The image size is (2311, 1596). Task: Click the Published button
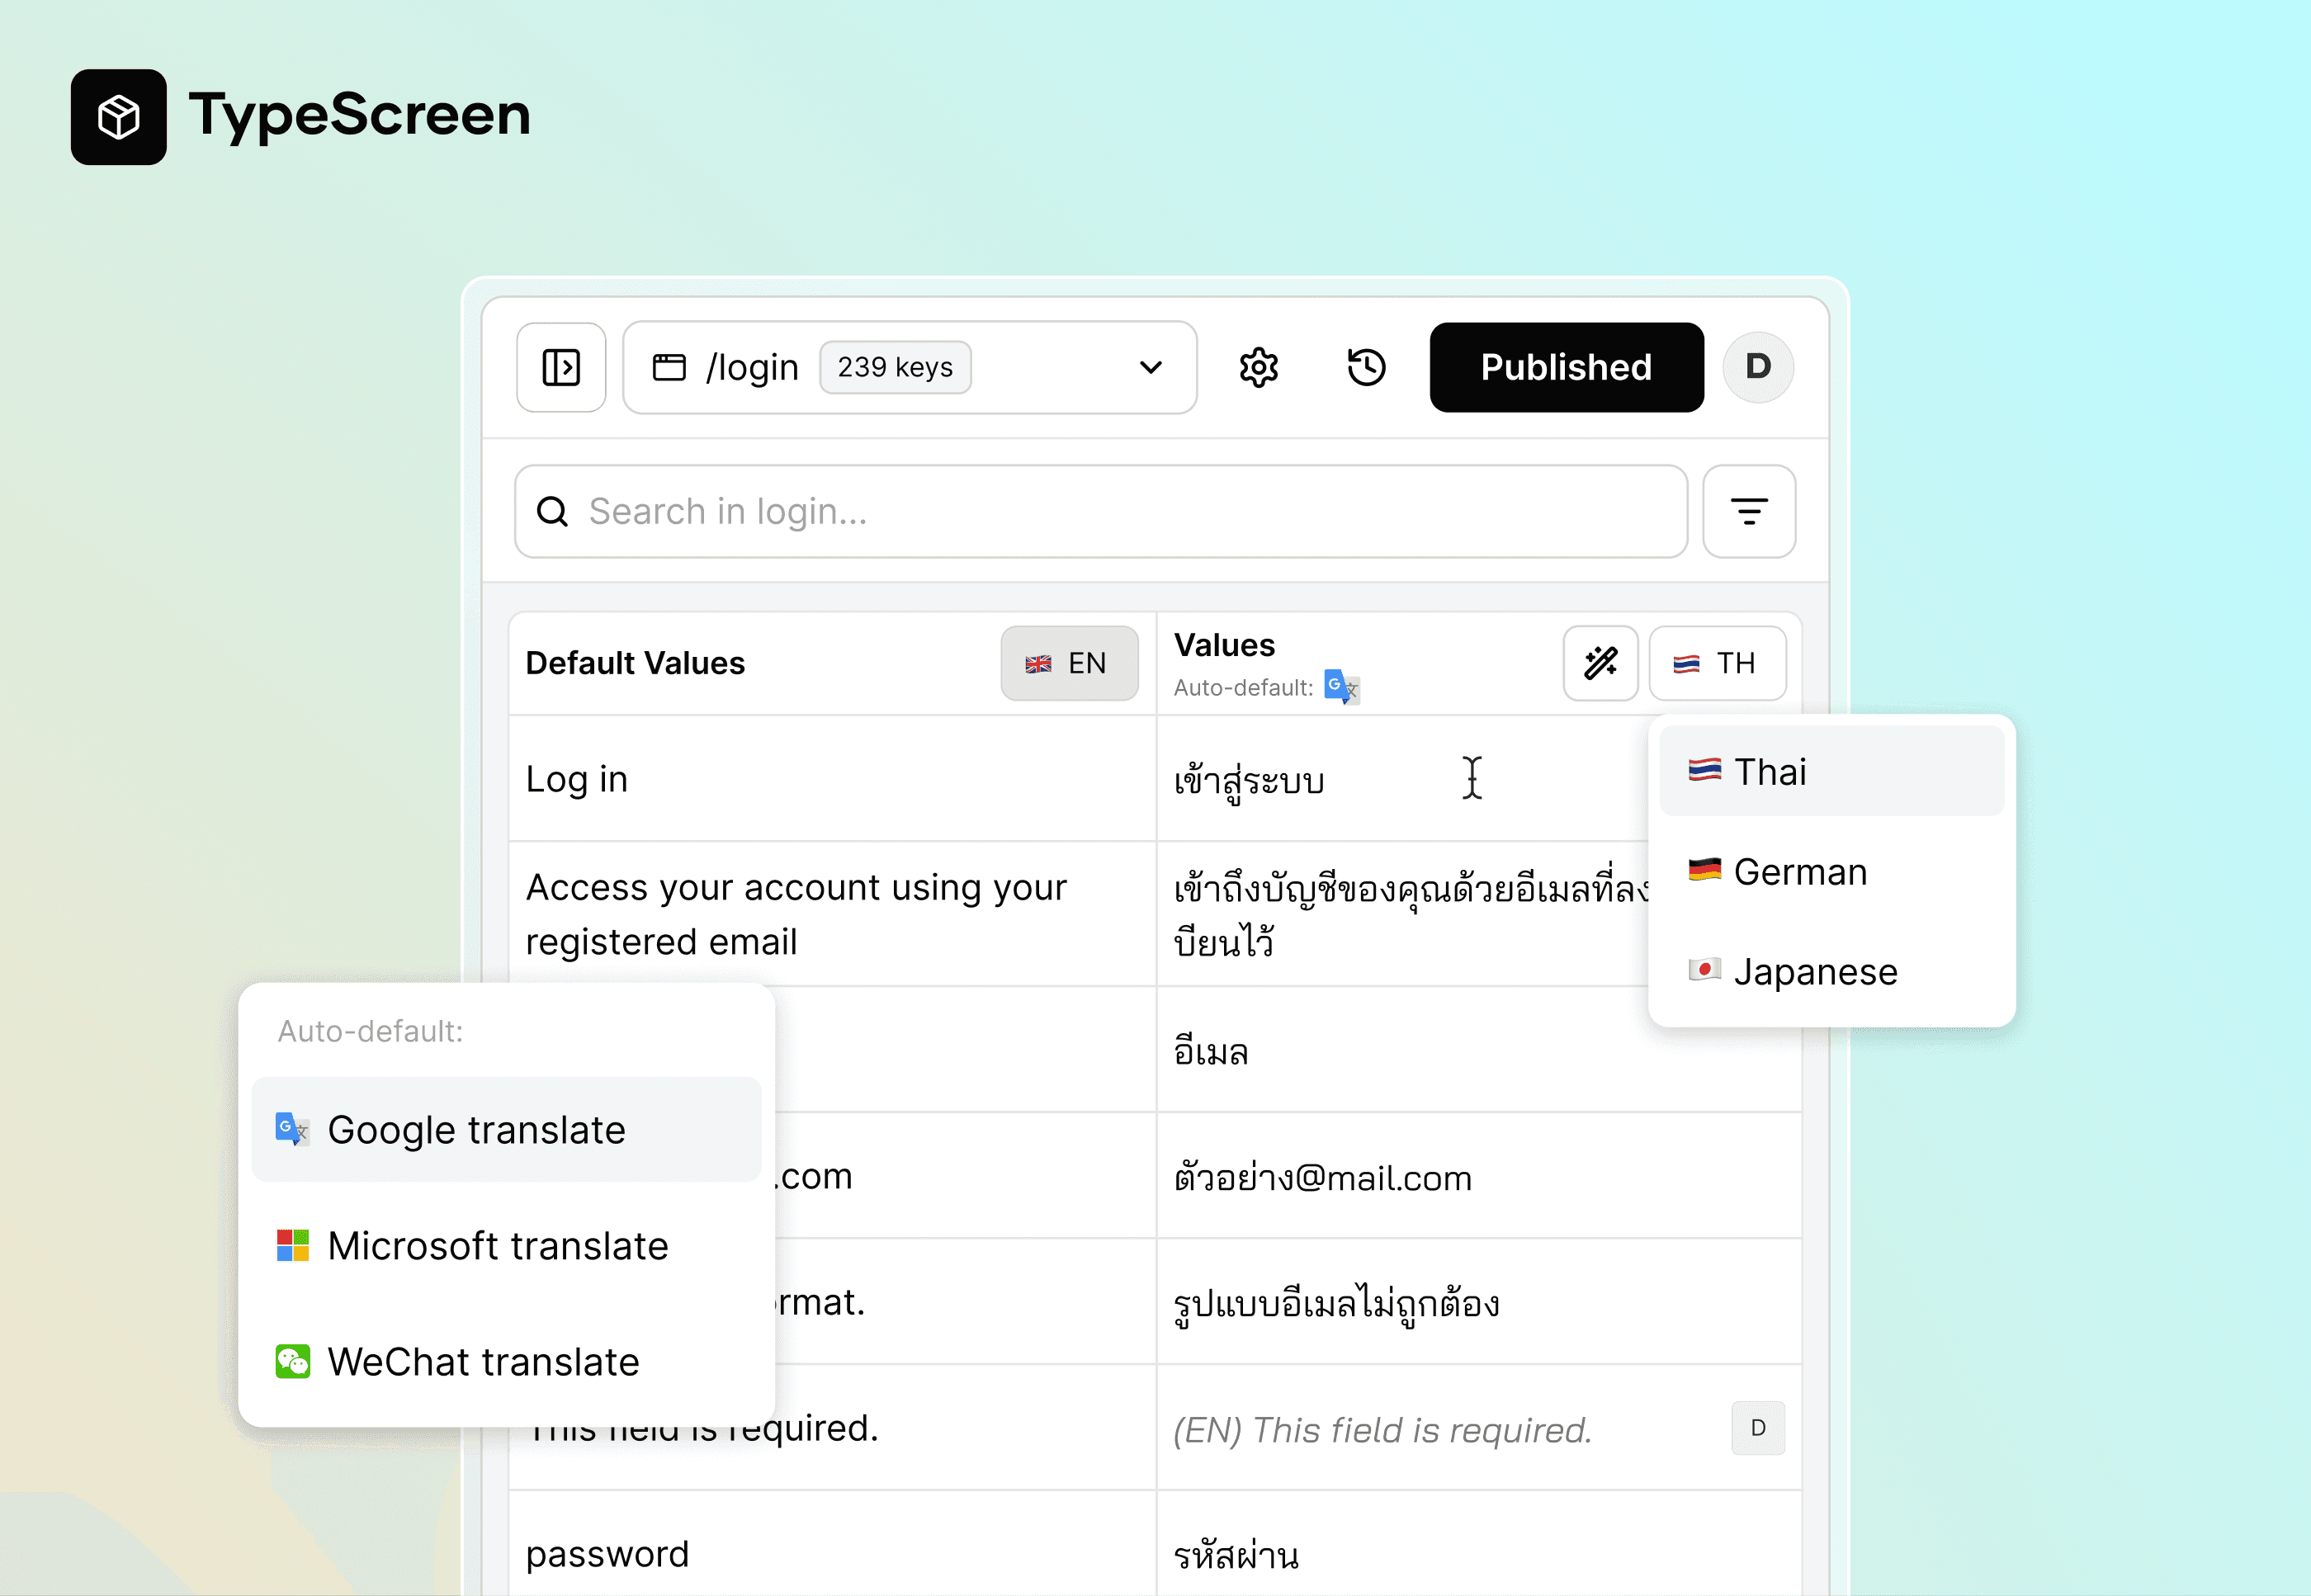pyautogui.click(x=1565, y=367)
